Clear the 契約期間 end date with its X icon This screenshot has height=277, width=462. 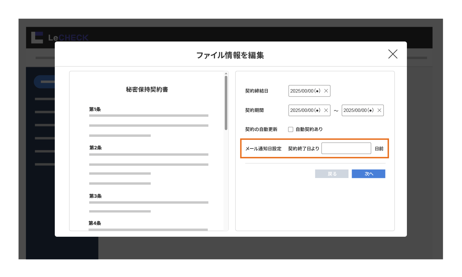click(x=379, y=110)
